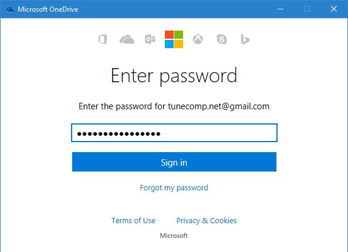Click the grey Xbox sphere icon
Viewport: 348px width, 252px height.
198,39
